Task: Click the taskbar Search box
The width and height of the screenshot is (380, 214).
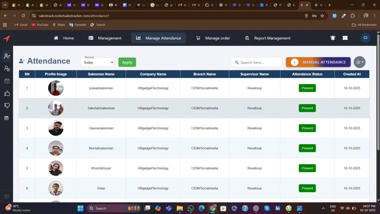Action: (114, 208)
